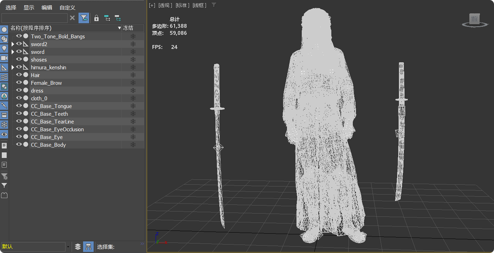Viewport: 494px width, 253px height.
Task: Open the [透视] viewport view menu
Action: point(165,5)
